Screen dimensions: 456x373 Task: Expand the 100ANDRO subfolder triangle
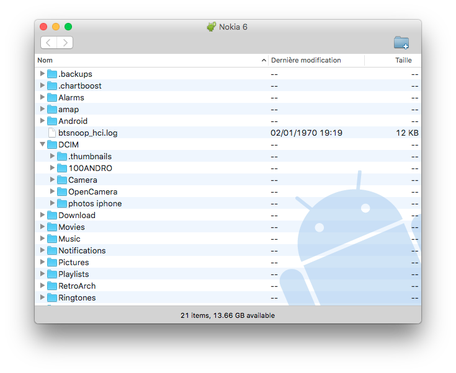(x=52, y=167)
